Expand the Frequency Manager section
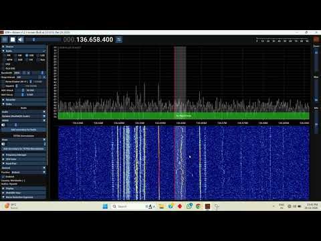The width and height of the screenshot is (321, 241). [x=23, y=155]
